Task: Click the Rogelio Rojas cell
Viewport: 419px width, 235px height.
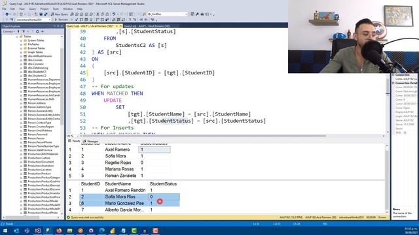Action: pyautogui.click(x=118, y=163)
